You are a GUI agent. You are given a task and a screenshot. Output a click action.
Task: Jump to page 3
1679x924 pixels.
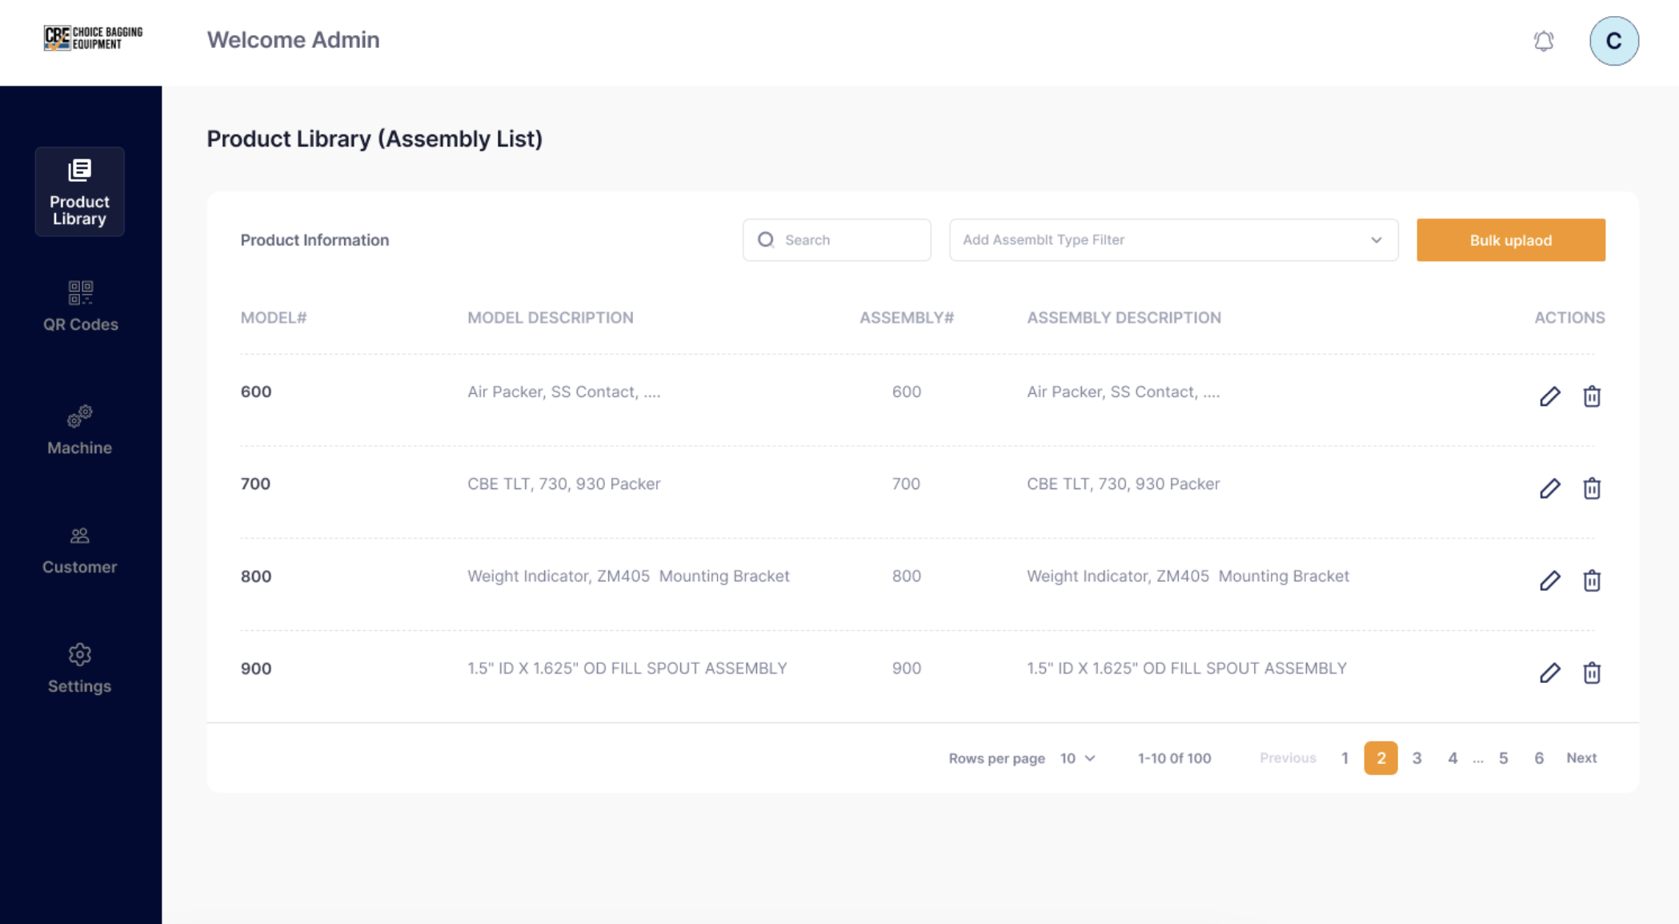tap(1417, 758)
